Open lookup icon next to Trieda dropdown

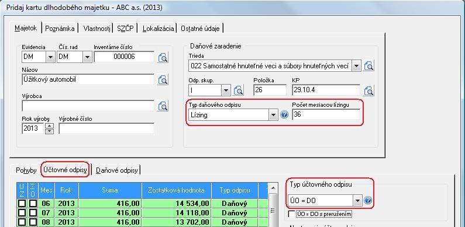coord(368,66)
